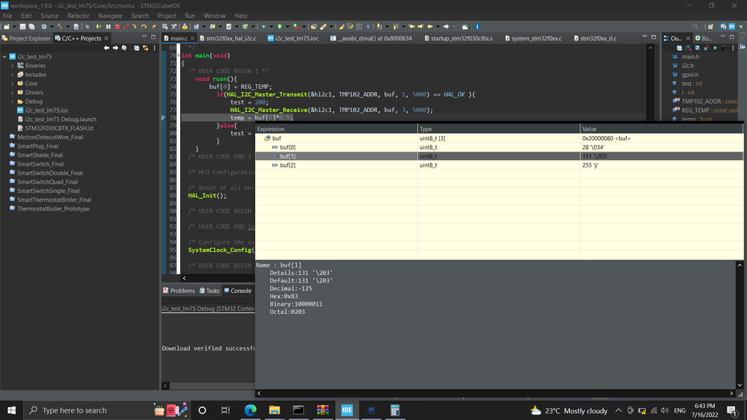747x420 pixels.
Task: Click the information icon in the toolbar
Action: click(x=477, y=27)
